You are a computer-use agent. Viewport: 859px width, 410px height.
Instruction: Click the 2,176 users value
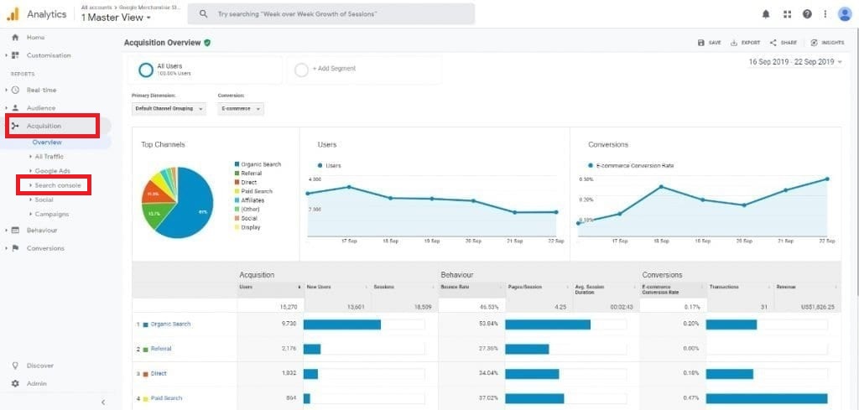[289, 349]
